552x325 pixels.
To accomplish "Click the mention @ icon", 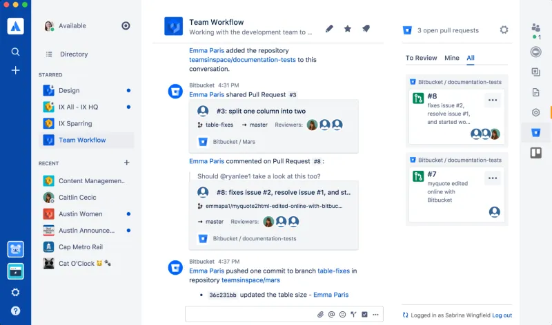I will [x=331, y=315].
